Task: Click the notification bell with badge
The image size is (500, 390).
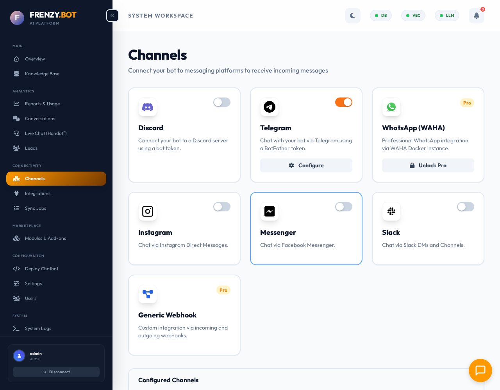Action: [x=477, y=16]
